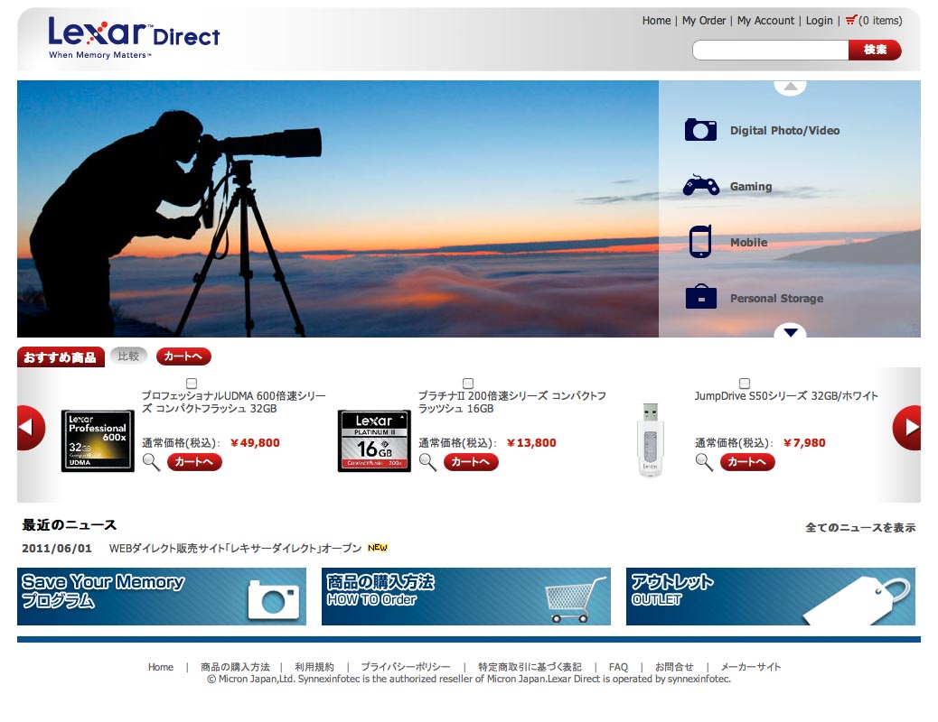Viewport: 938px width, 722px height.
Task: Click footer 特定商取引に基づく表記 link
Action: tap(530, 667)
